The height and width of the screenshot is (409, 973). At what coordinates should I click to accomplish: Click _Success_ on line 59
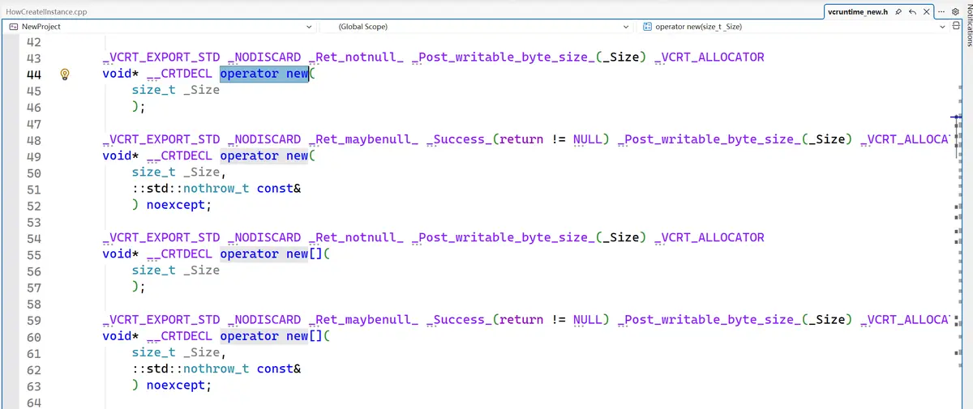[459, 319]
